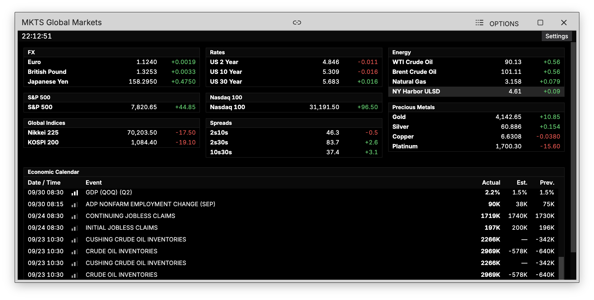Select the Silver row
Screen dimensions: 594x300
476,127
